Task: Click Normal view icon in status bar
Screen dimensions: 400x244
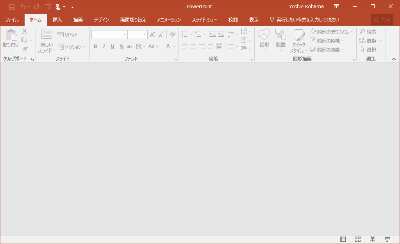Action: 343,239
